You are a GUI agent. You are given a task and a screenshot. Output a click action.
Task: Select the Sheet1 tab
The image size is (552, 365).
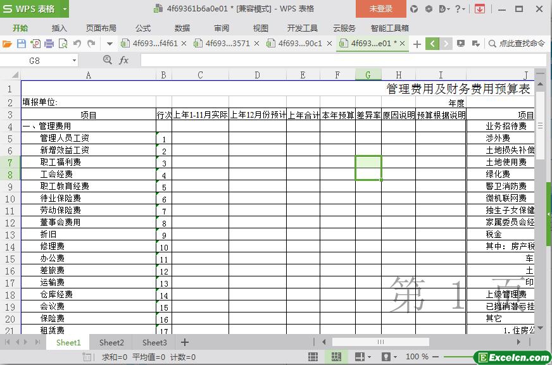click(68, 342)
